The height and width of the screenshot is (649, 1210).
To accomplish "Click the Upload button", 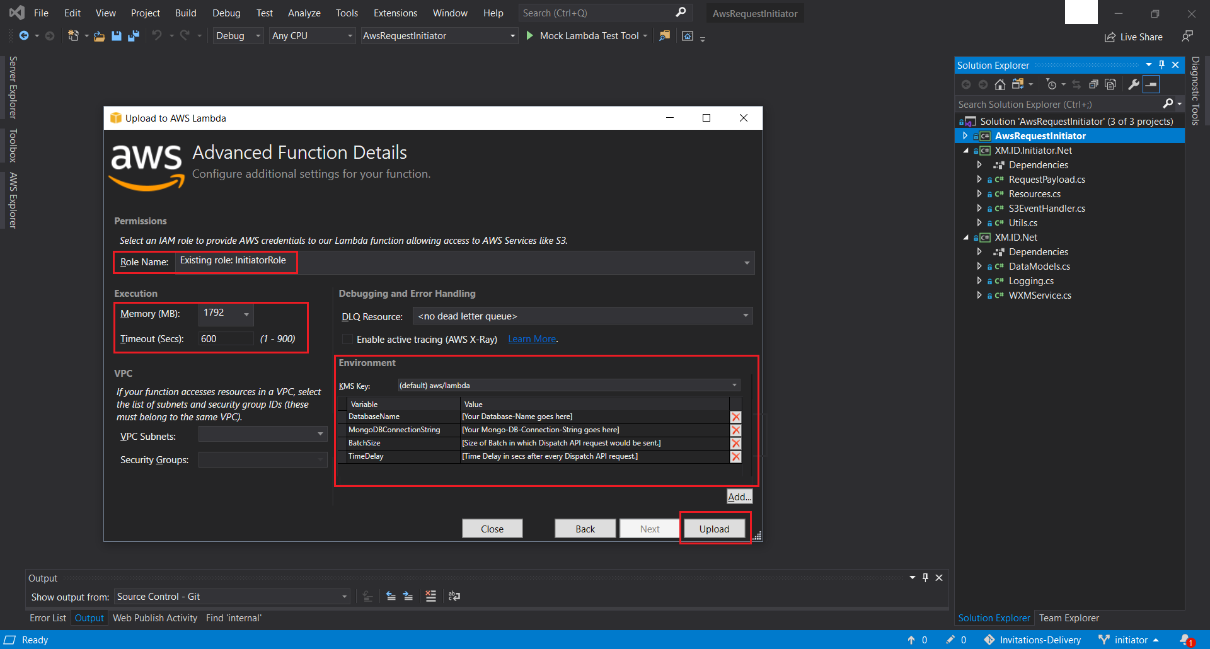I will [x=714, y=529].
